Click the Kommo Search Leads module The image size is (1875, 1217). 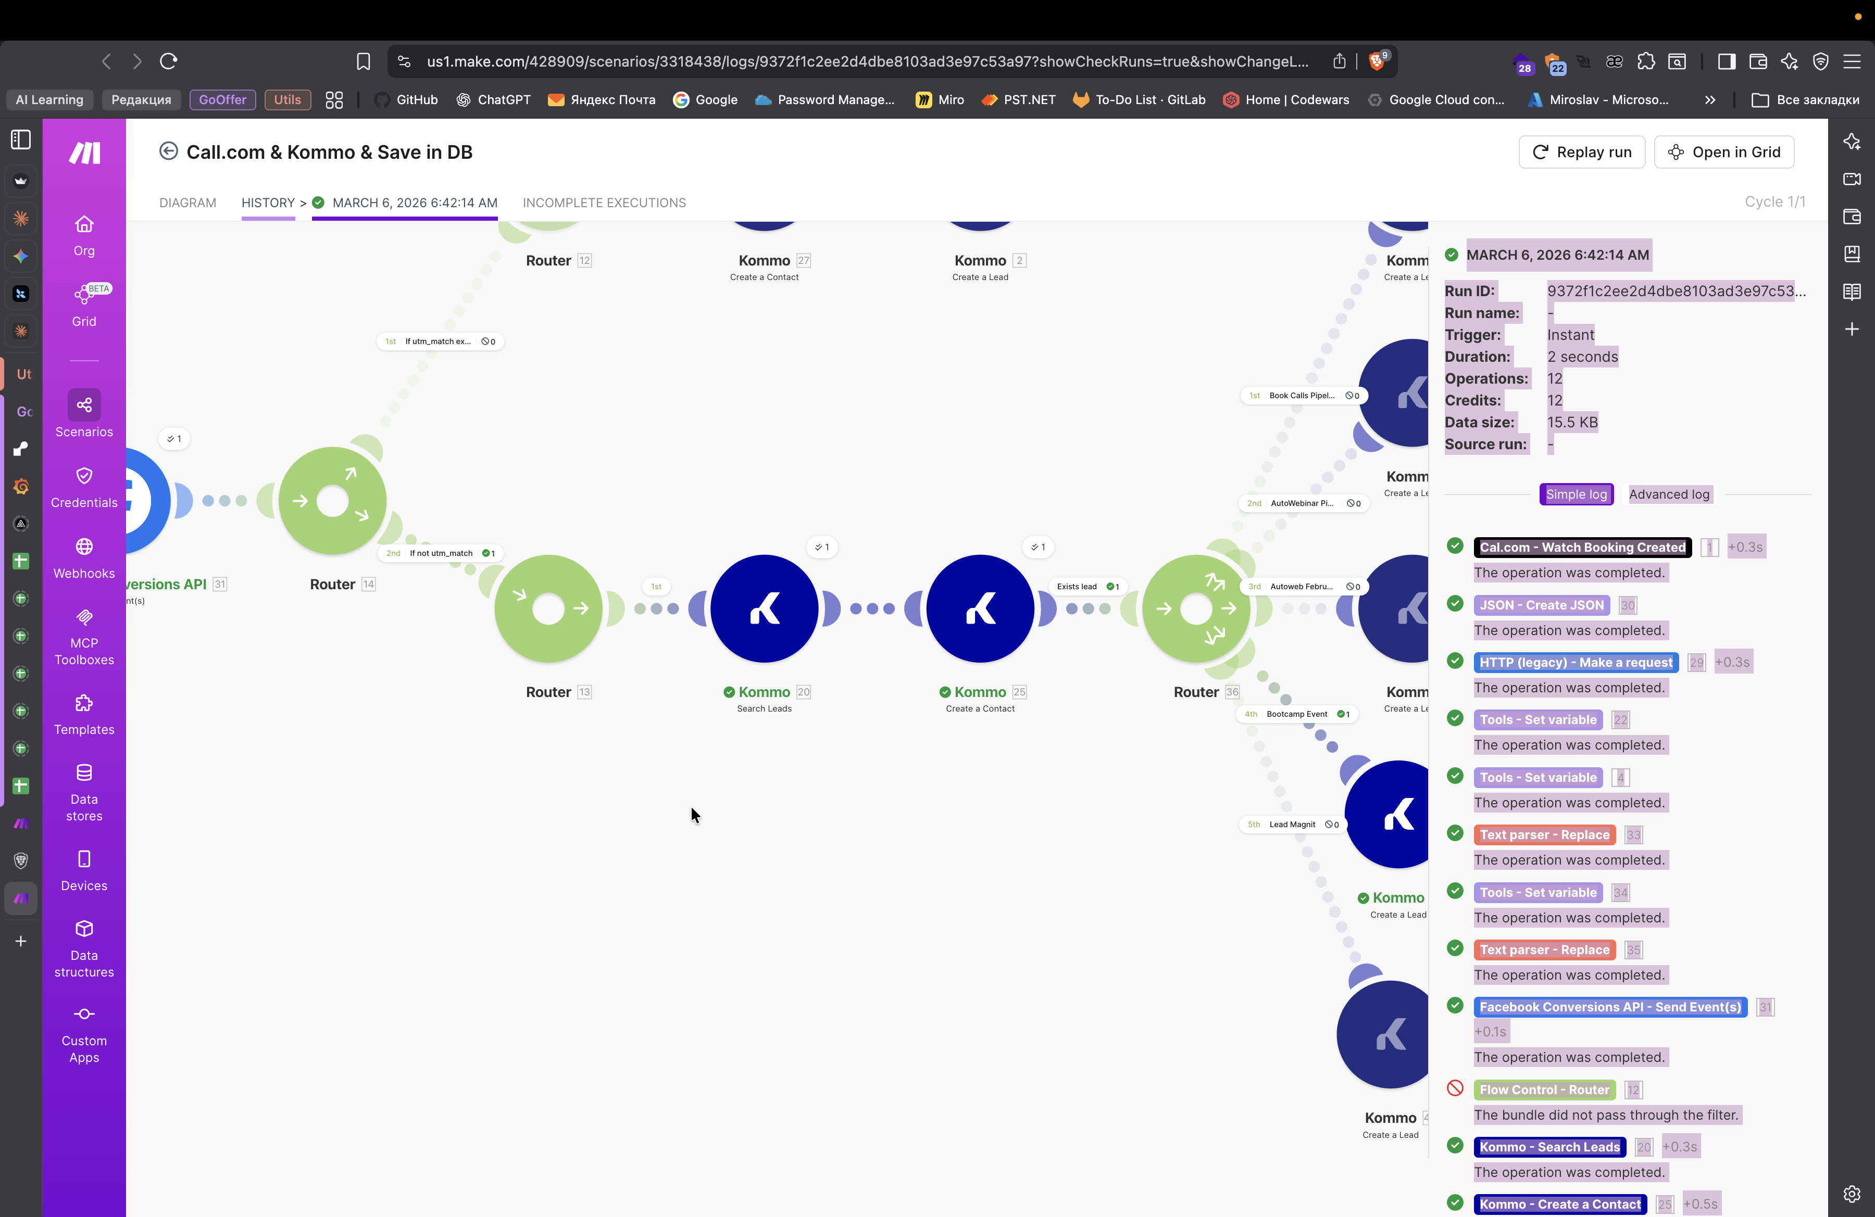(764, 608)
